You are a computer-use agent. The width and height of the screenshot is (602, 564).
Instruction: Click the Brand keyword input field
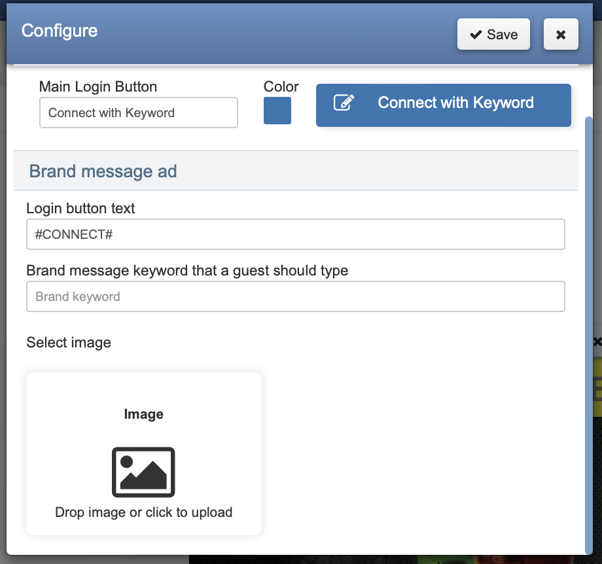pos(295,296)
